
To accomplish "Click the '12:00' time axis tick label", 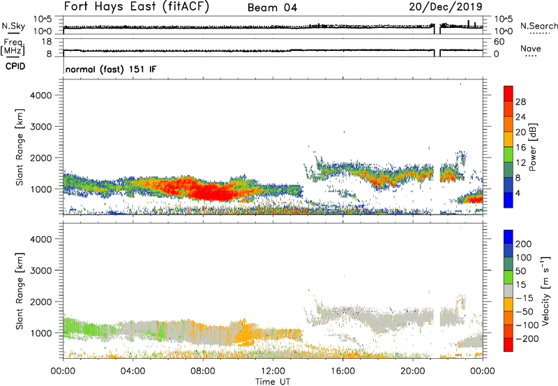I will (273, 371).
